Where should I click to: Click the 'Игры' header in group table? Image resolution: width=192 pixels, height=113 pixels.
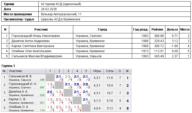pos(97,71)
